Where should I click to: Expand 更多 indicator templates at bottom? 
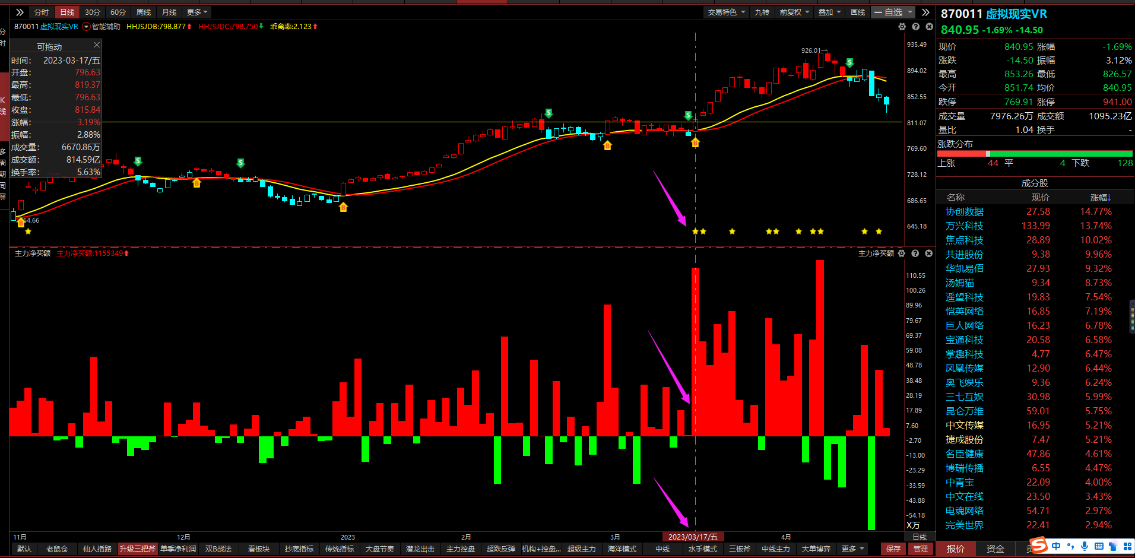(x=853, y=549)
